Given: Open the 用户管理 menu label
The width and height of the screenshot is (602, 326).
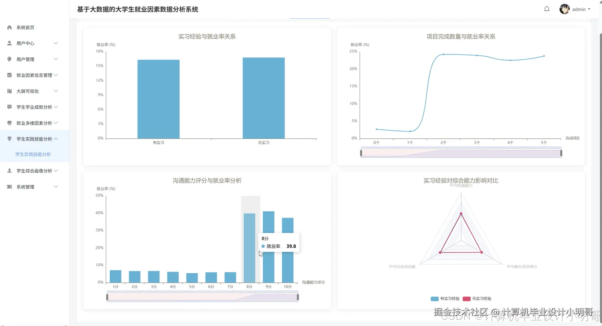Looking at the screenshot, I should (x=25, y=59).
